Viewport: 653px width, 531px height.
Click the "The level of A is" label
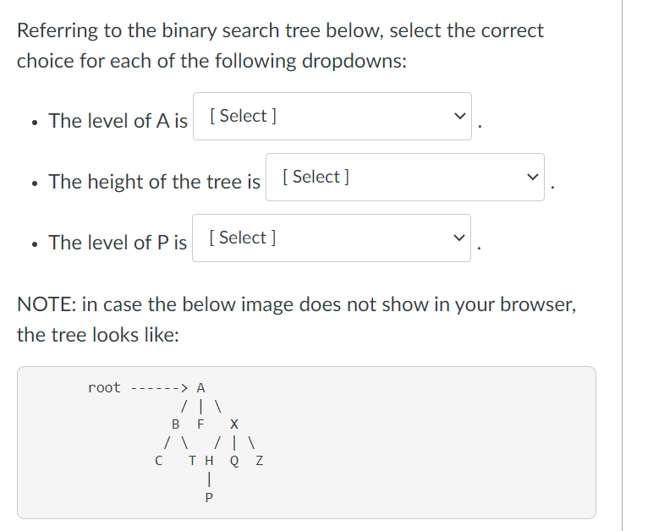[x=118, y=121]
